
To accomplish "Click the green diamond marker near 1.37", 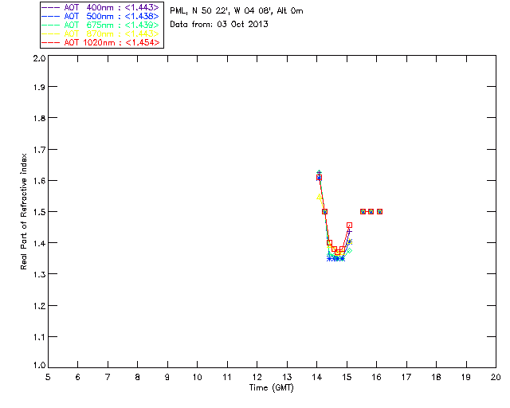I will [349, 251].
